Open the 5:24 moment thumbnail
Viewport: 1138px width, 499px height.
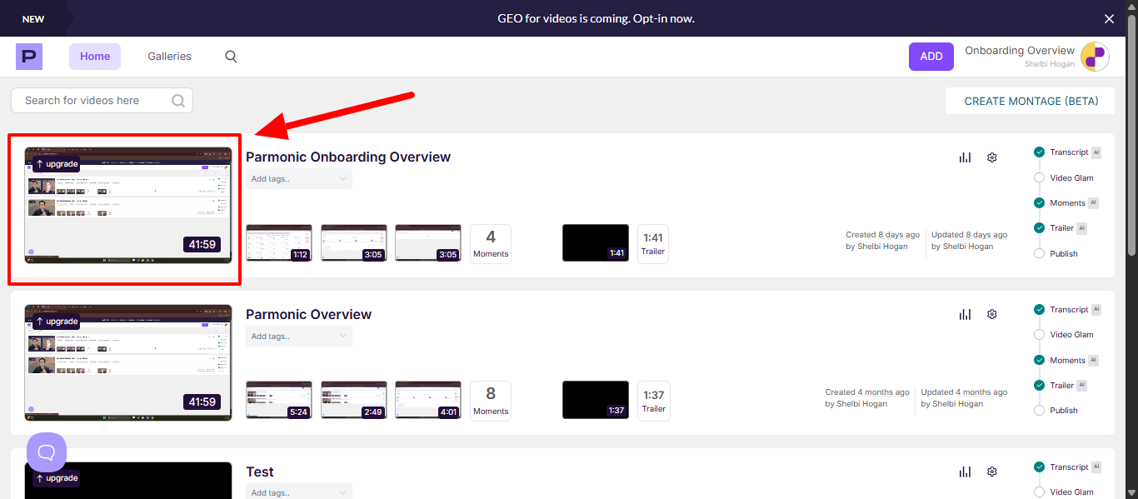[279, 400]
